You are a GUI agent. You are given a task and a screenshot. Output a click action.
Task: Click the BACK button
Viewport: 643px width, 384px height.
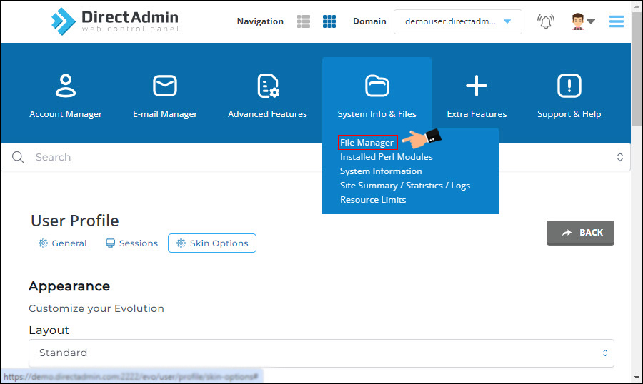click(x=580, y=233)
